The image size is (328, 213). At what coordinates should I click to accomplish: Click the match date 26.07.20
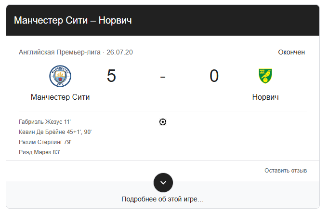pos(119,52)
